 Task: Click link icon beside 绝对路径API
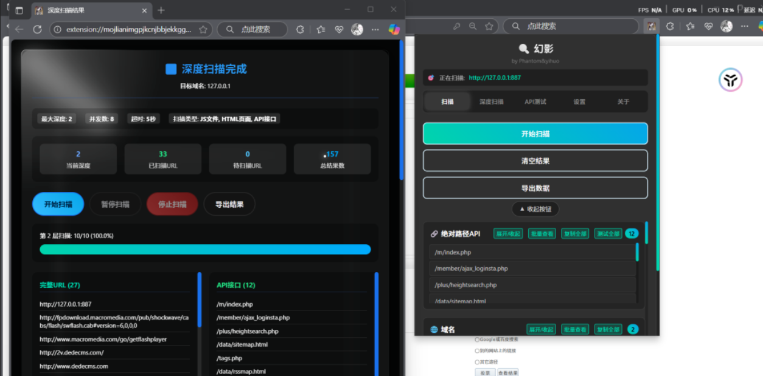434,234
